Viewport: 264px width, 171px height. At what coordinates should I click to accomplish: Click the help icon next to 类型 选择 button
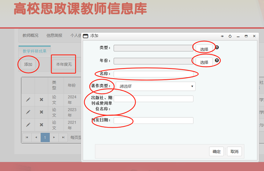[x=217, y=47]
